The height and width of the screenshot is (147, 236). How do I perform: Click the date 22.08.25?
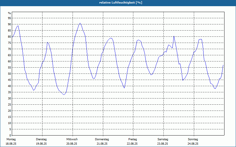point(132,144)
